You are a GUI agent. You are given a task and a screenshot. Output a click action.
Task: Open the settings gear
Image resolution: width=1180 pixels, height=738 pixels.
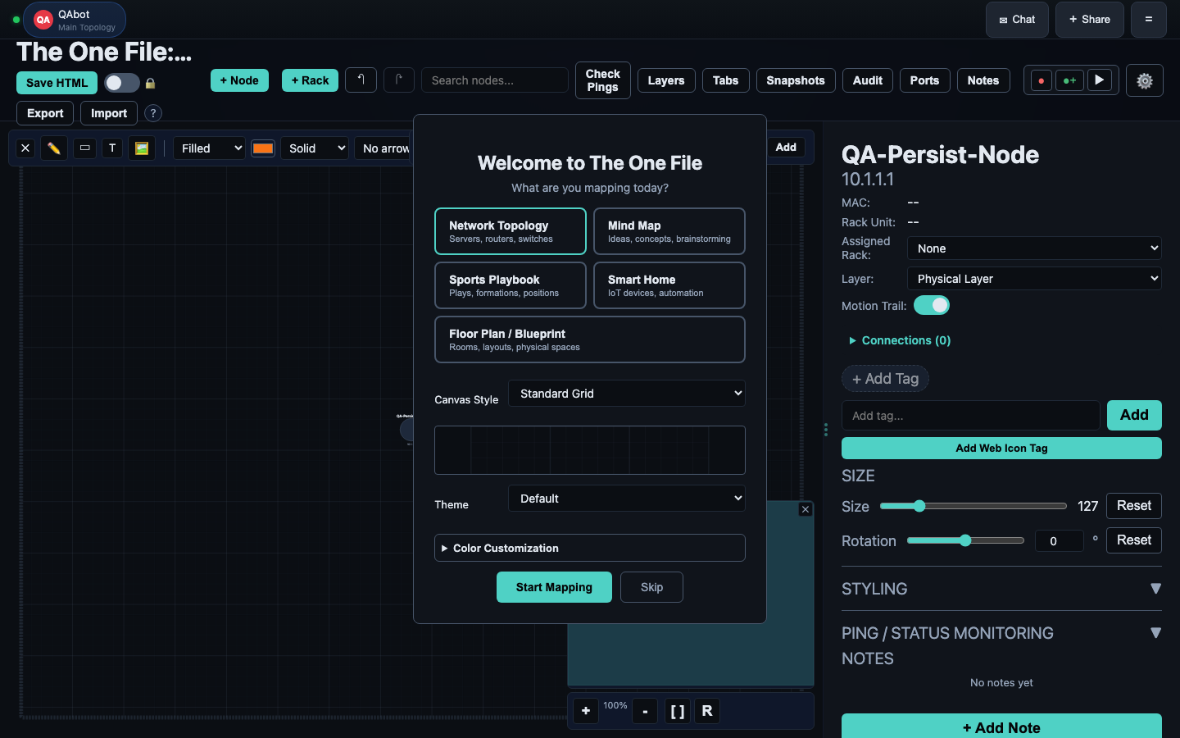click(x=1145, y=80)
